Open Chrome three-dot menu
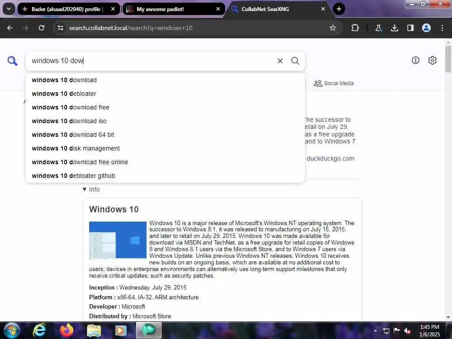Screen dimensions: 452x339 [442, 28]
